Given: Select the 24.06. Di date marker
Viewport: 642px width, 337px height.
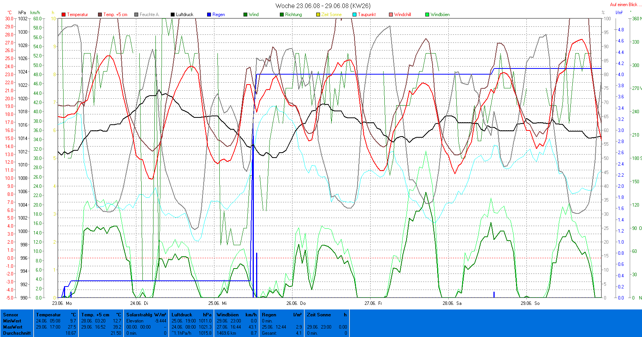Looking at the screenshot, I should coord(139,303).
